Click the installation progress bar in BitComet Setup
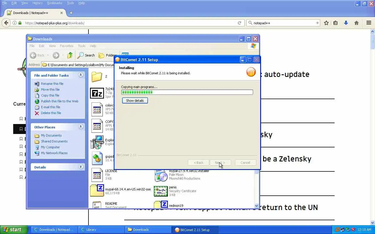This screenshot has height=234, width=375. tap(187, 92)
